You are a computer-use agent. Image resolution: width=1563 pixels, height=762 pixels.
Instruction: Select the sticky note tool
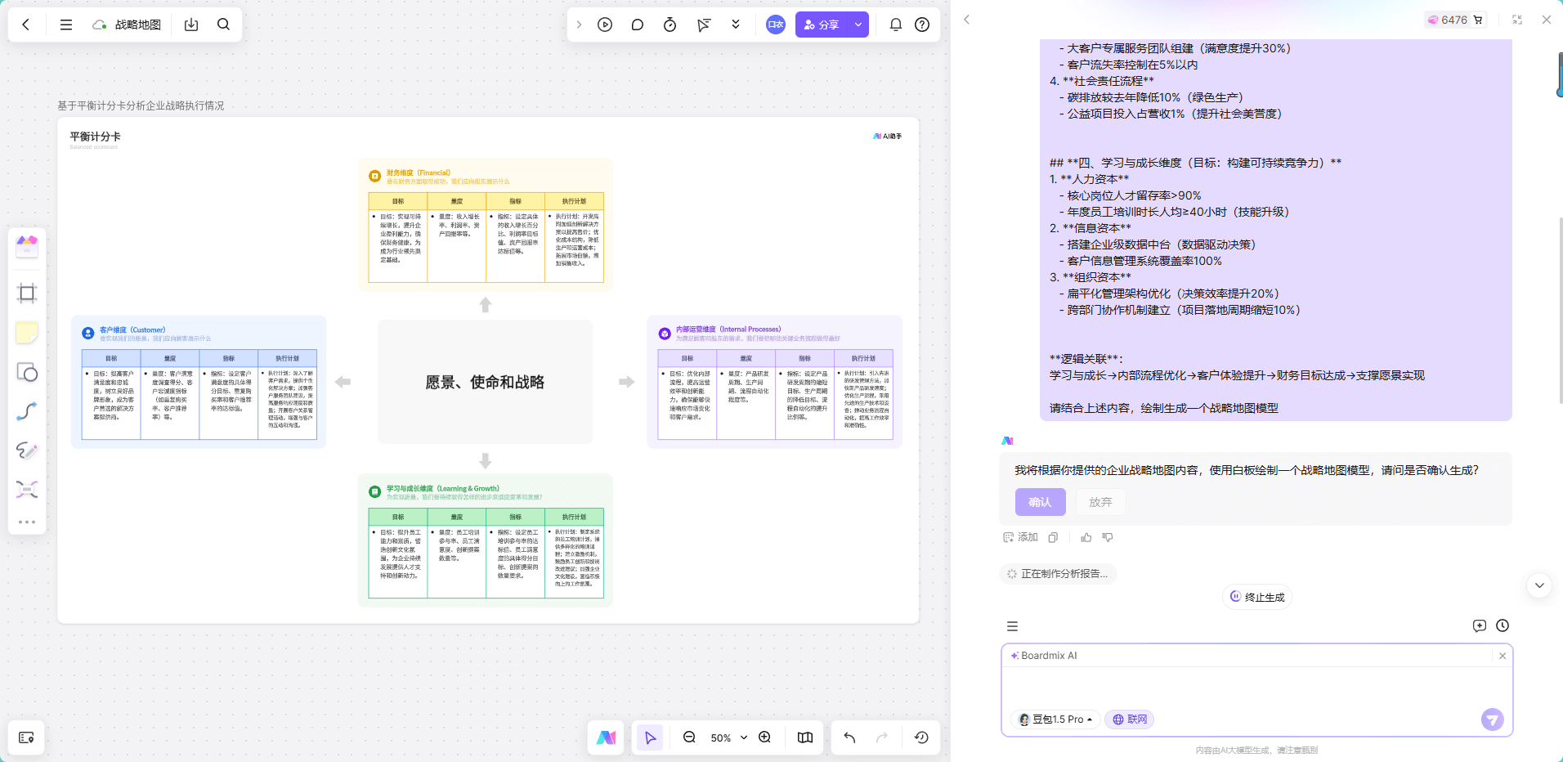point(27,333)
